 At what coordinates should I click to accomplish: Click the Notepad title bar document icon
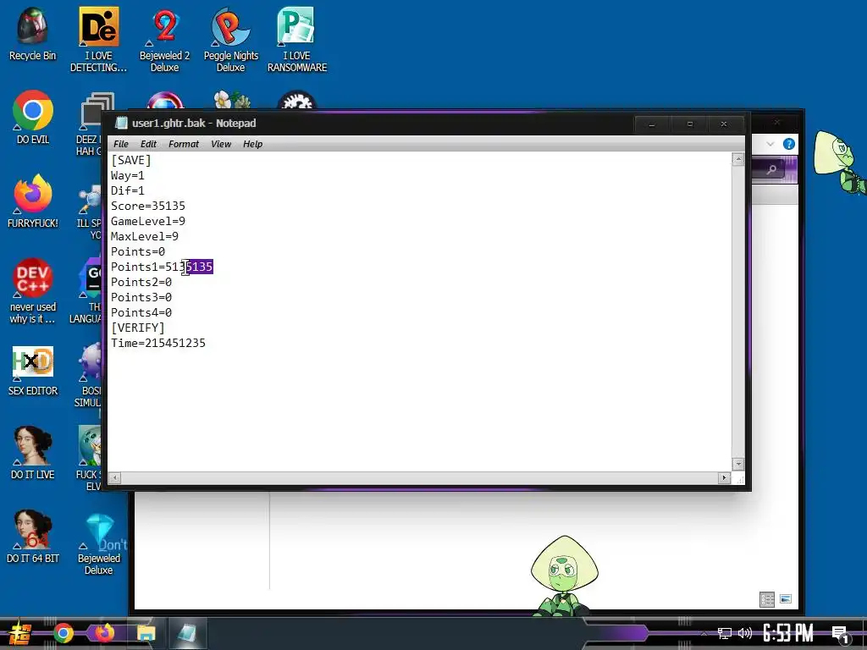(120, 124)
